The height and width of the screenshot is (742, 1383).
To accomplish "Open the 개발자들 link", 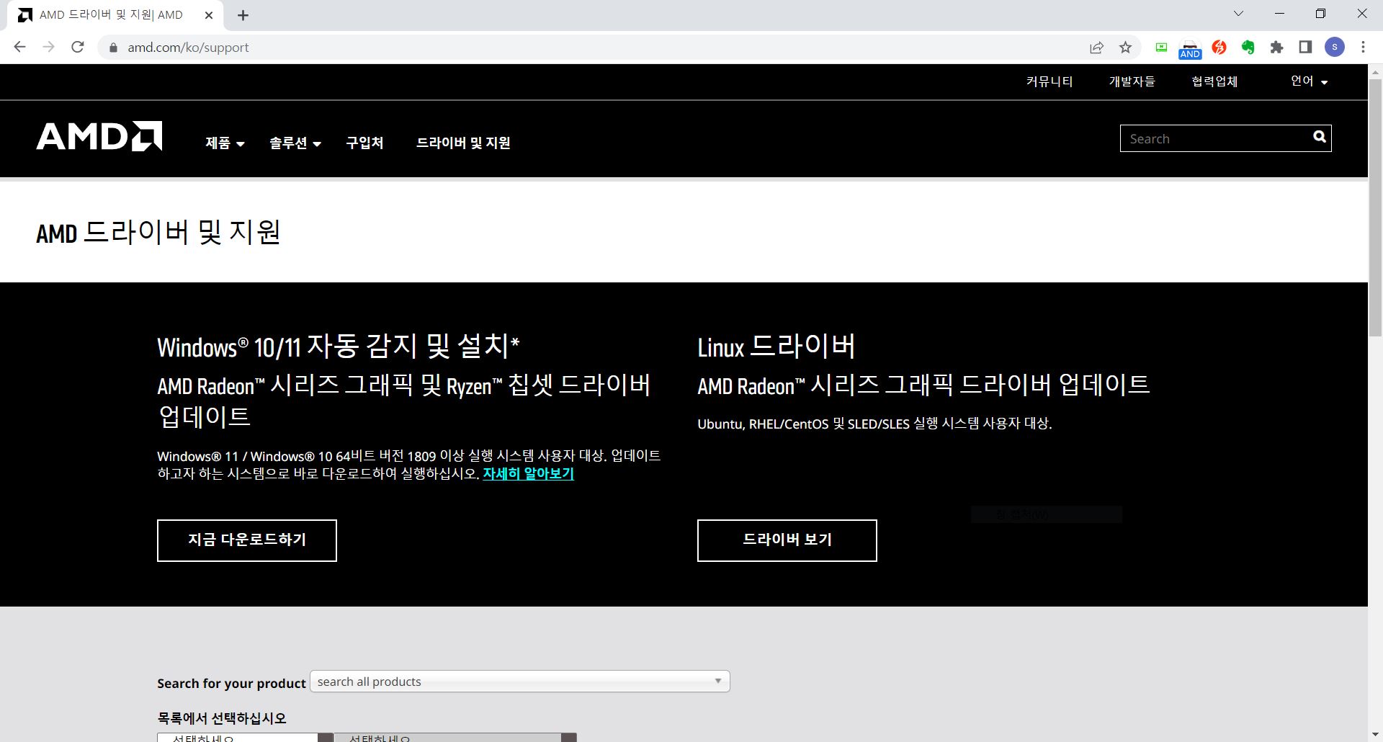I will (x=1132, y=81).
